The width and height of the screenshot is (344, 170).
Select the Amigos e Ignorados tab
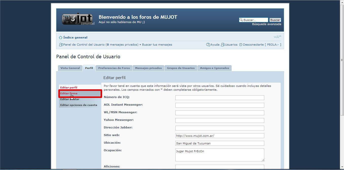coord(214,68)
